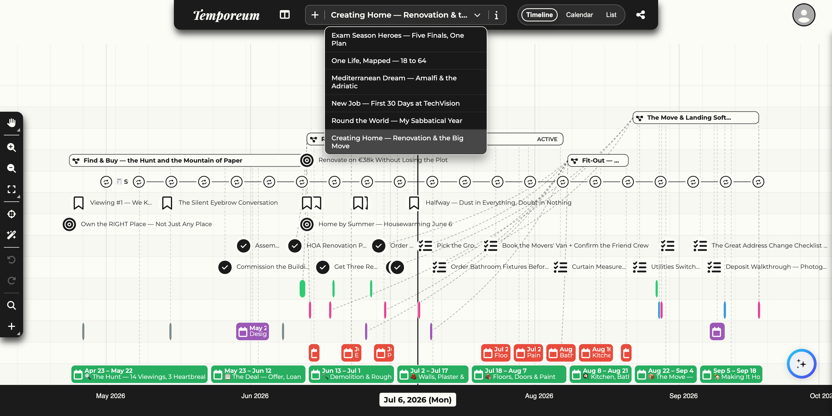Open the purple May 2 Desig event
The image size is (832, 416).
point(252,331)
